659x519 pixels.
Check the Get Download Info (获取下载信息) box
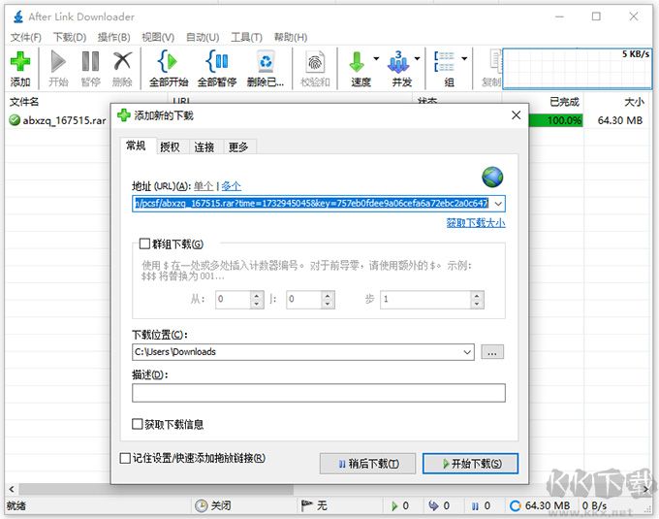[138, 424]
